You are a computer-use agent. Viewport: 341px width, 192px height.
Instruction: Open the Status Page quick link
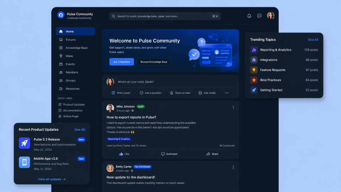coord(69,116)
